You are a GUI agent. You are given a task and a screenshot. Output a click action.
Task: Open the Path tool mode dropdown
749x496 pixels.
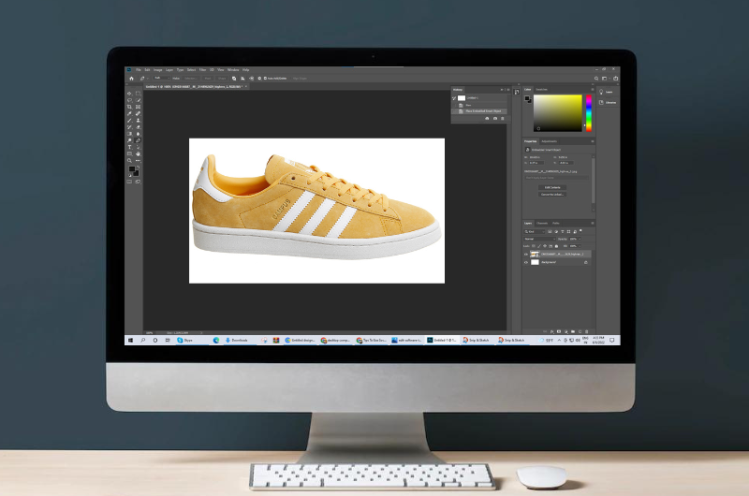pos(162,79)
